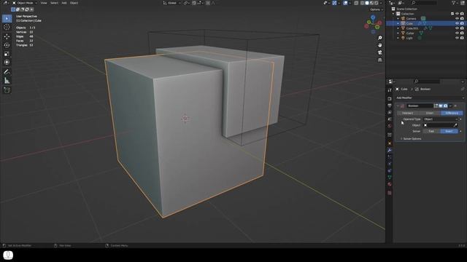Toggle camera view icon in viewport
The width and height of the screenshot is (467, 262).
point(379,52)
